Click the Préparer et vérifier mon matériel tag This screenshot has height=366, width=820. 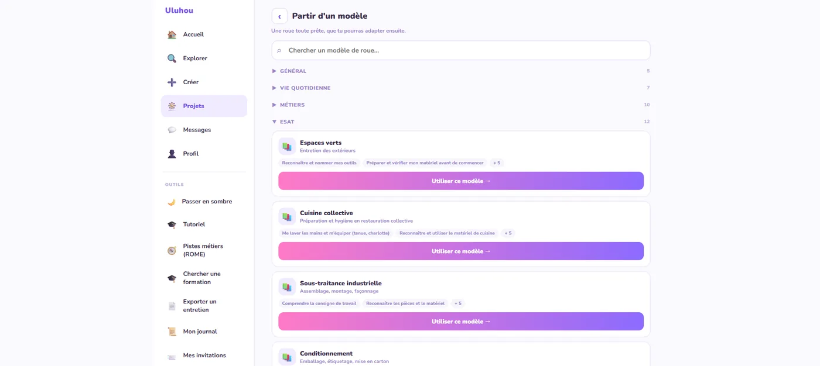coord(425,163)
